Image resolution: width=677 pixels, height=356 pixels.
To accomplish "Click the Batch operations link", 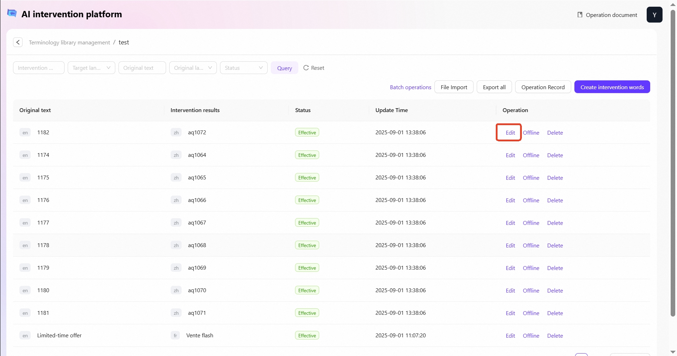I will 410,87.
